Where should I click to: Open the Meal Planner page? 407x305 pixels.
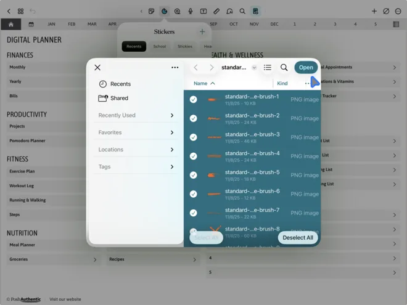click(x=22, y=245)
